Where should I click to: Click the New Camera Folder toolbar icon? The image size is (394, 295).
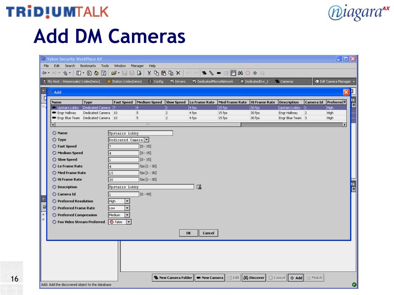[x=204, y=73]
